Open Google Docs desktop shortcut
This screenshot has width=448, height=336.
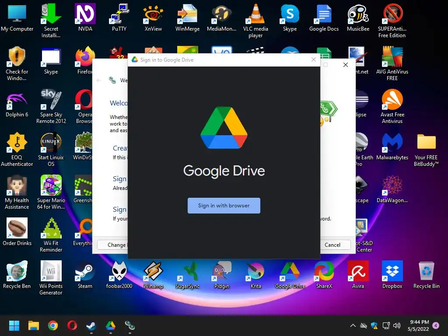[324, 17]
